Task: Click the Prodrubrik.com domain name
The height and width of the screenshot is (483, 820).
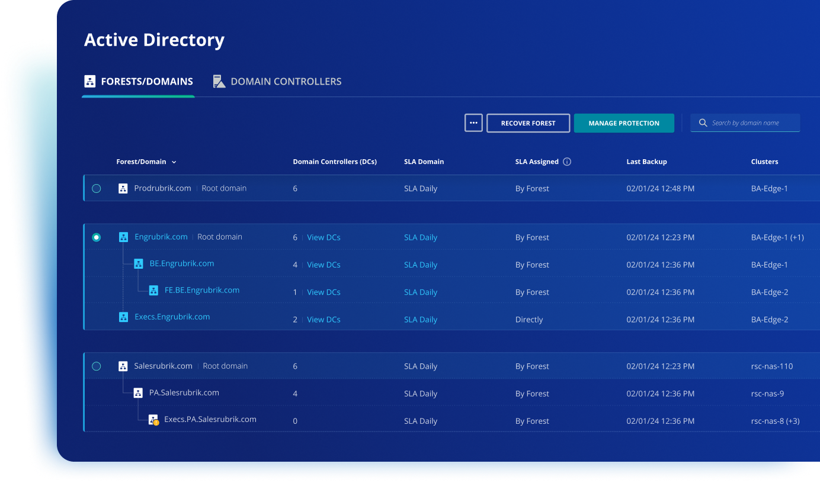Action: coord(162,188)
